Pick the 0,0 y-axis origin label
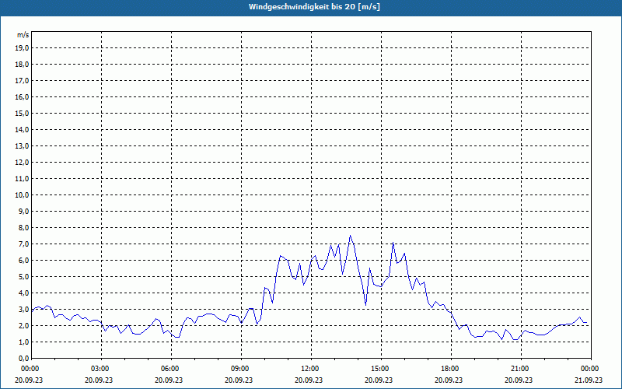This screenshot has height=389, width=622. (x=24, y=358)
